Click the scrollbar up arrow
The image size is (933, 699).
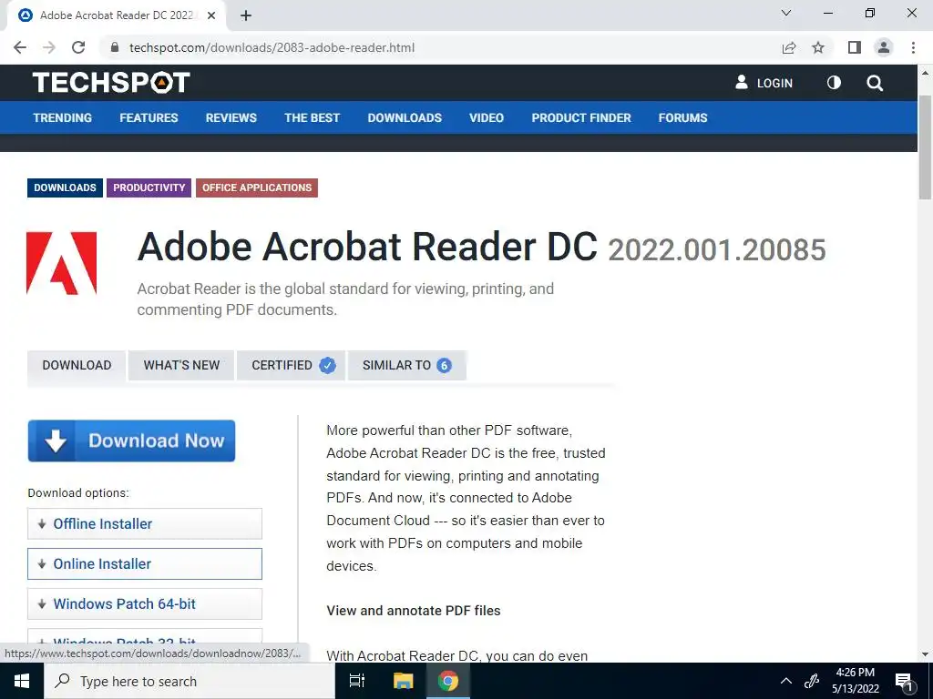[x=925, y=73]
